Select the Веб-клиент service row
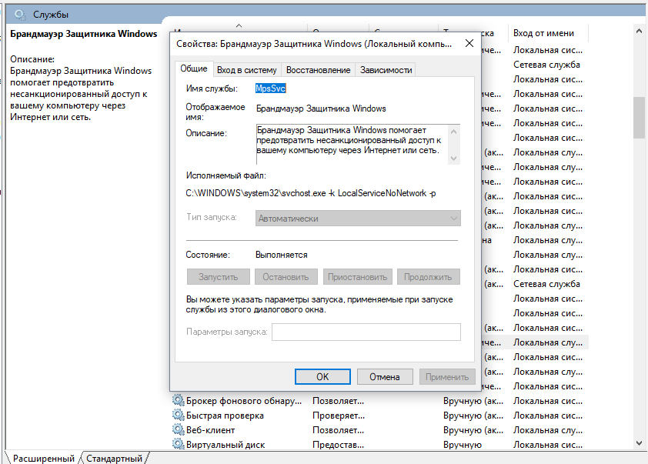Viewport: 648px width, 464px height. (379, 430)
